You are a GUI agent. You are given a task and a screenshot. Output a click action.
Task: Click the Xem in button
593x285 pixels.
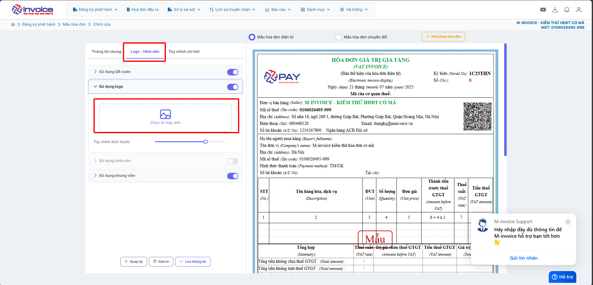pos(161,262)
